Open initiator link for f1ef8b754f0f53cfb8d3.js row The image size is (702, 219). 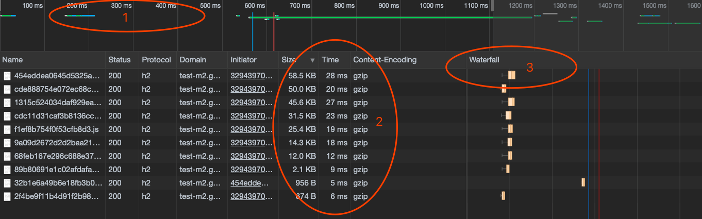pos(251,129)
